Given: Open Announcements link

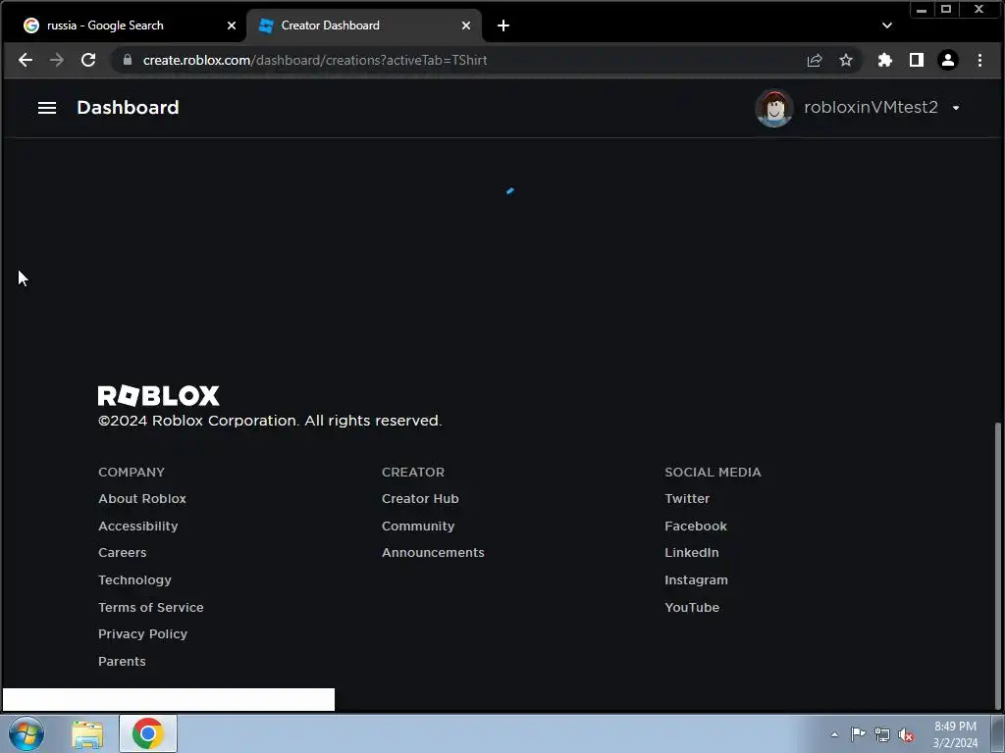Looking at the screenshot, I should click(x=433, y=553).
